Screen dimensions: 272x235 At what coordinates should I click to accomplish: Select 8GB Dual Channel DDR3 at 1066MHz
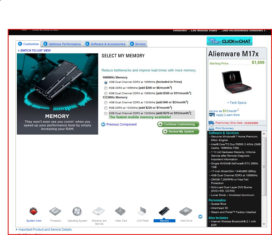point(106,94)
